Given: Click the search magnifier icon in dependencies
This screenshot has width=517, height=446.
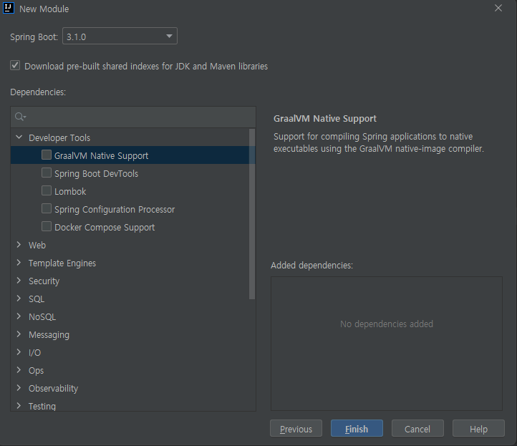Looking at the screenshot, I should coord(19,117).
